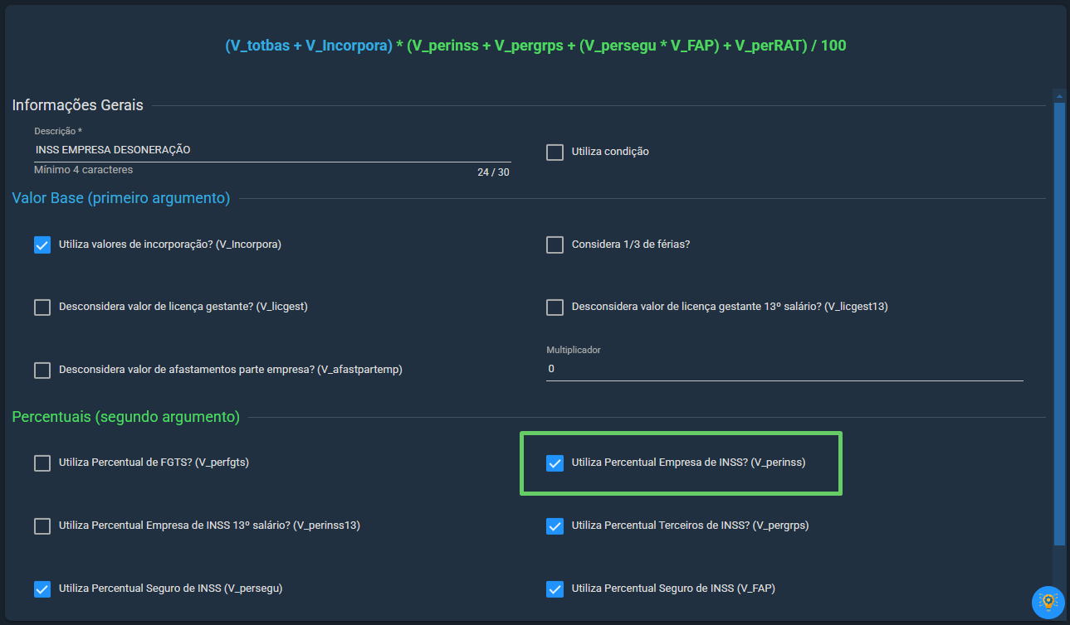1070x625 pixels.
Task: Uncheck Percentual Seguro de INSS (V_persegu)
Action: click(42, 589)
